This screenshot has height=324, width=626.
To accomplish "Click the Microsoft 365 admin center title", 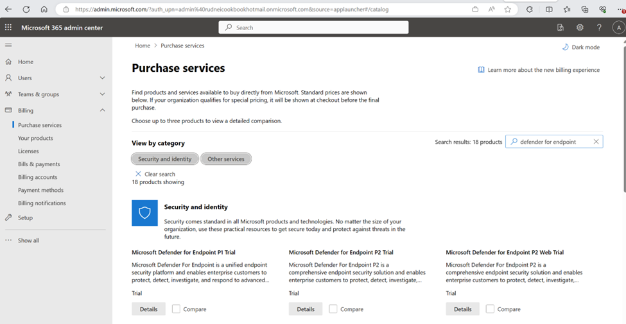I will 62,28.
